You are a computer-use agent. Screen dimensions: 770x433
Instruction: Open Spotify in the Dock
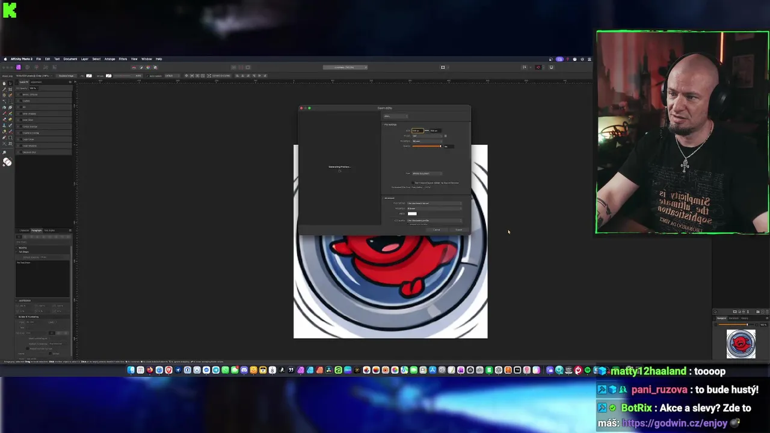588,370
